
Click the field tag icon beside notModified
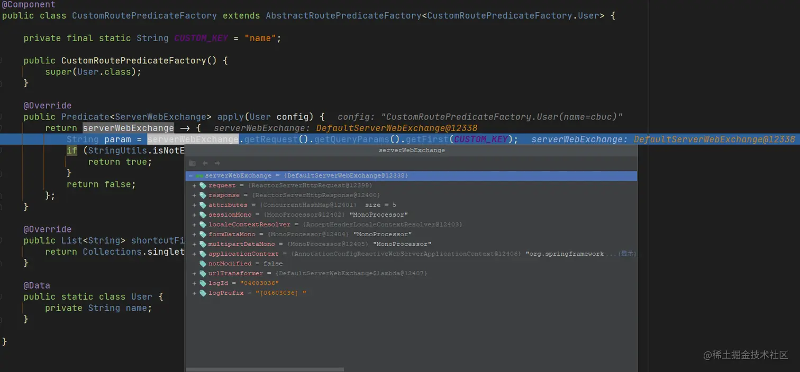[203, 264]
